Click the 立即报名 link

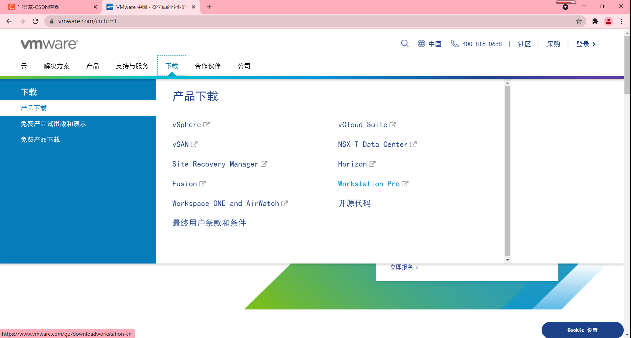click(x=401, y=267)
